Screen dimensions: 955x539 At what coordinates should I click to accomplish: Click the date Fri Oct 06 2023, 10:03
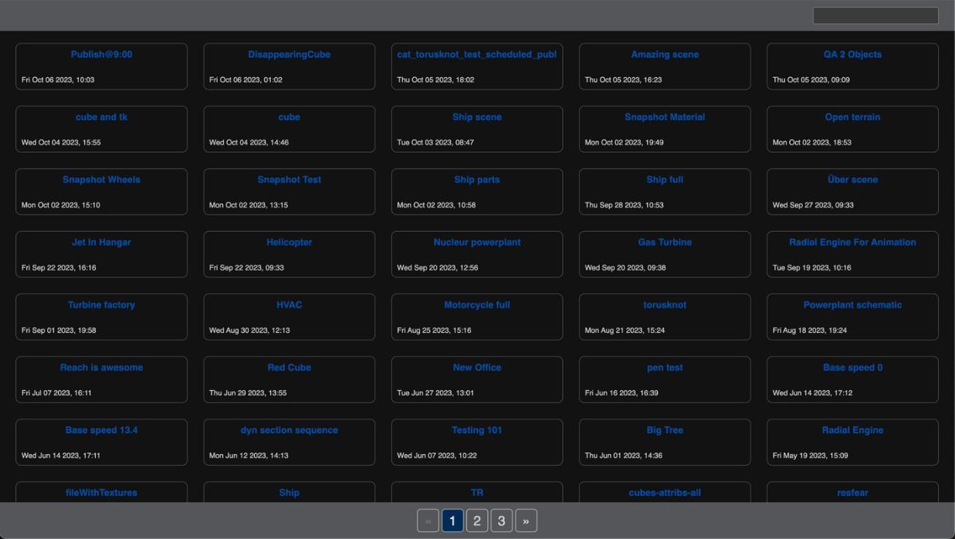58,80
